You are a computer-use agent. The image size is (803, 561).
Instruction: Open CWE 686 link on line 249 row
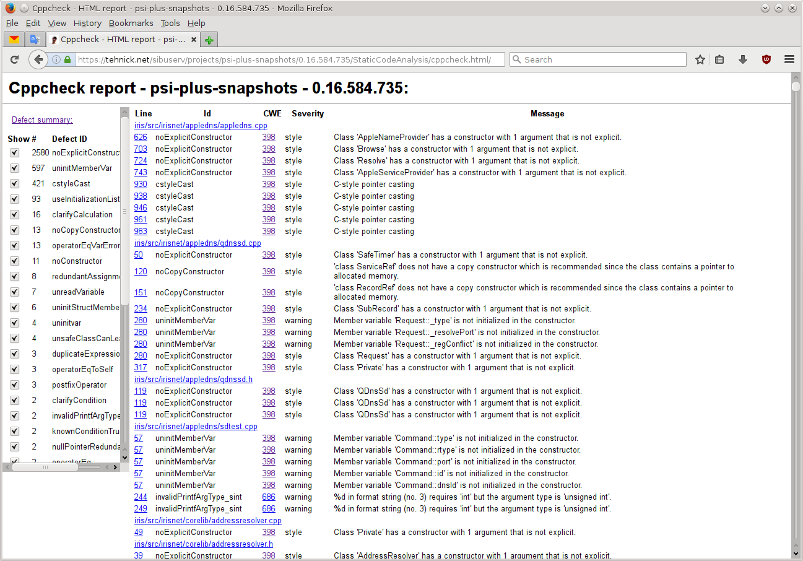269,508
